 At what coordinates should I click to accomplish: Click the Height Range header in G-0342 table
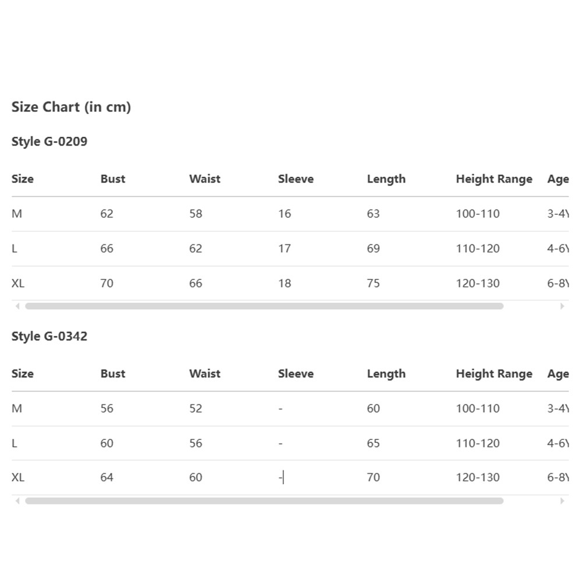pyautogui.click(x=494, y=374)
